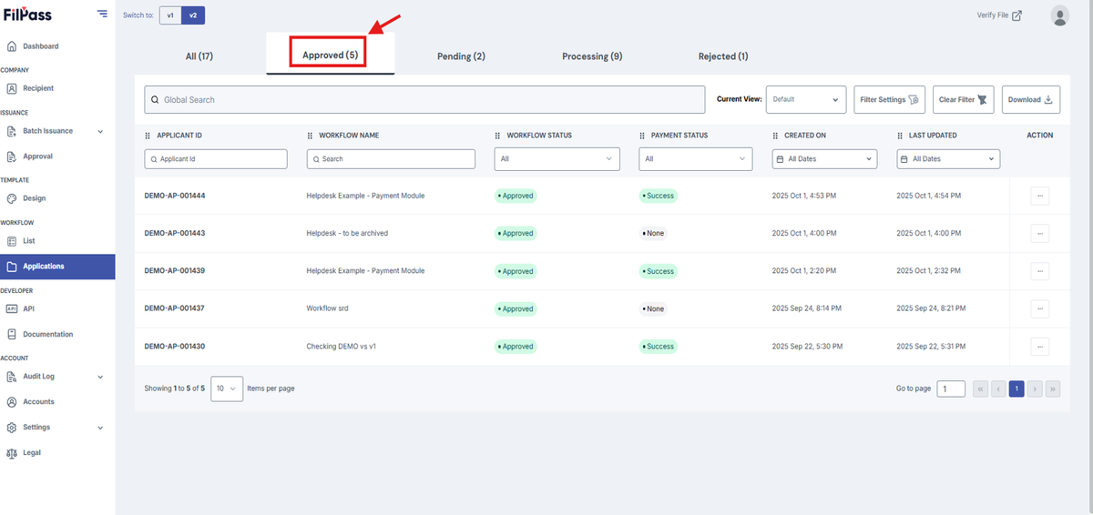The image size is (1093, 515).
Task: Click the Approval sidebar icon
Action: tap(12, 157)
